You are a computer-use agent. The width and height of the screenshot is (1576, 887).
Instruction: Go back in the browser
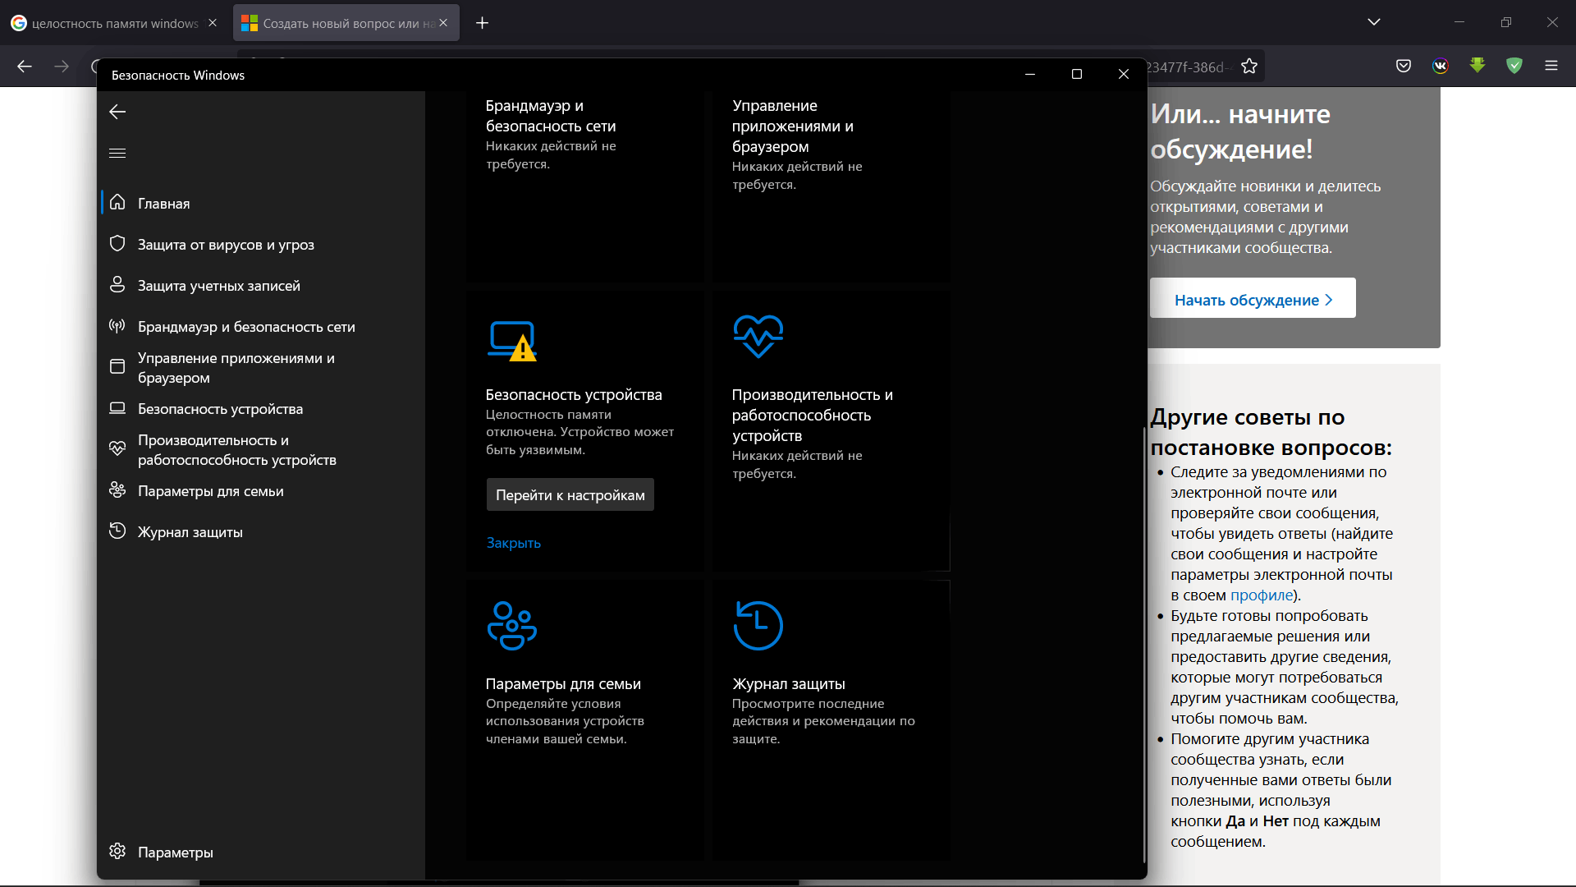pyautogui.click(x=25, y=67)
